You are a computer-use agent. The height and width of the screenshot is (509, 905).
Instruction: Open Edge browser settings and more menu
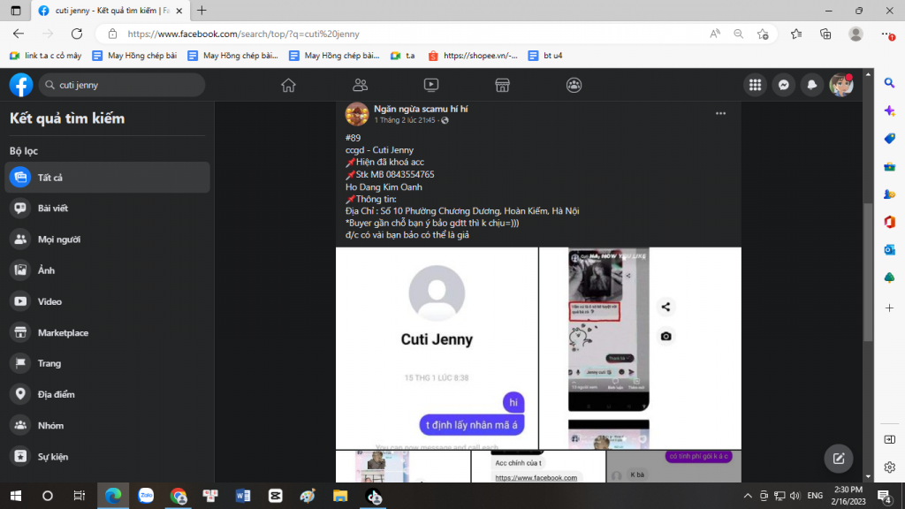[886, 34]
